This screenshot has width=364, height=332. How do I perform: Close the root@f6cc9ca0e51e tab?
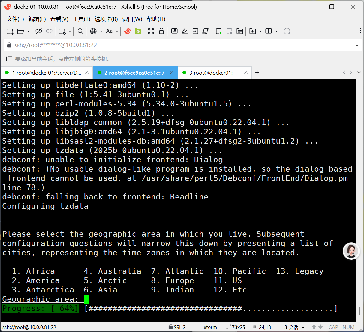pos(172,72)
